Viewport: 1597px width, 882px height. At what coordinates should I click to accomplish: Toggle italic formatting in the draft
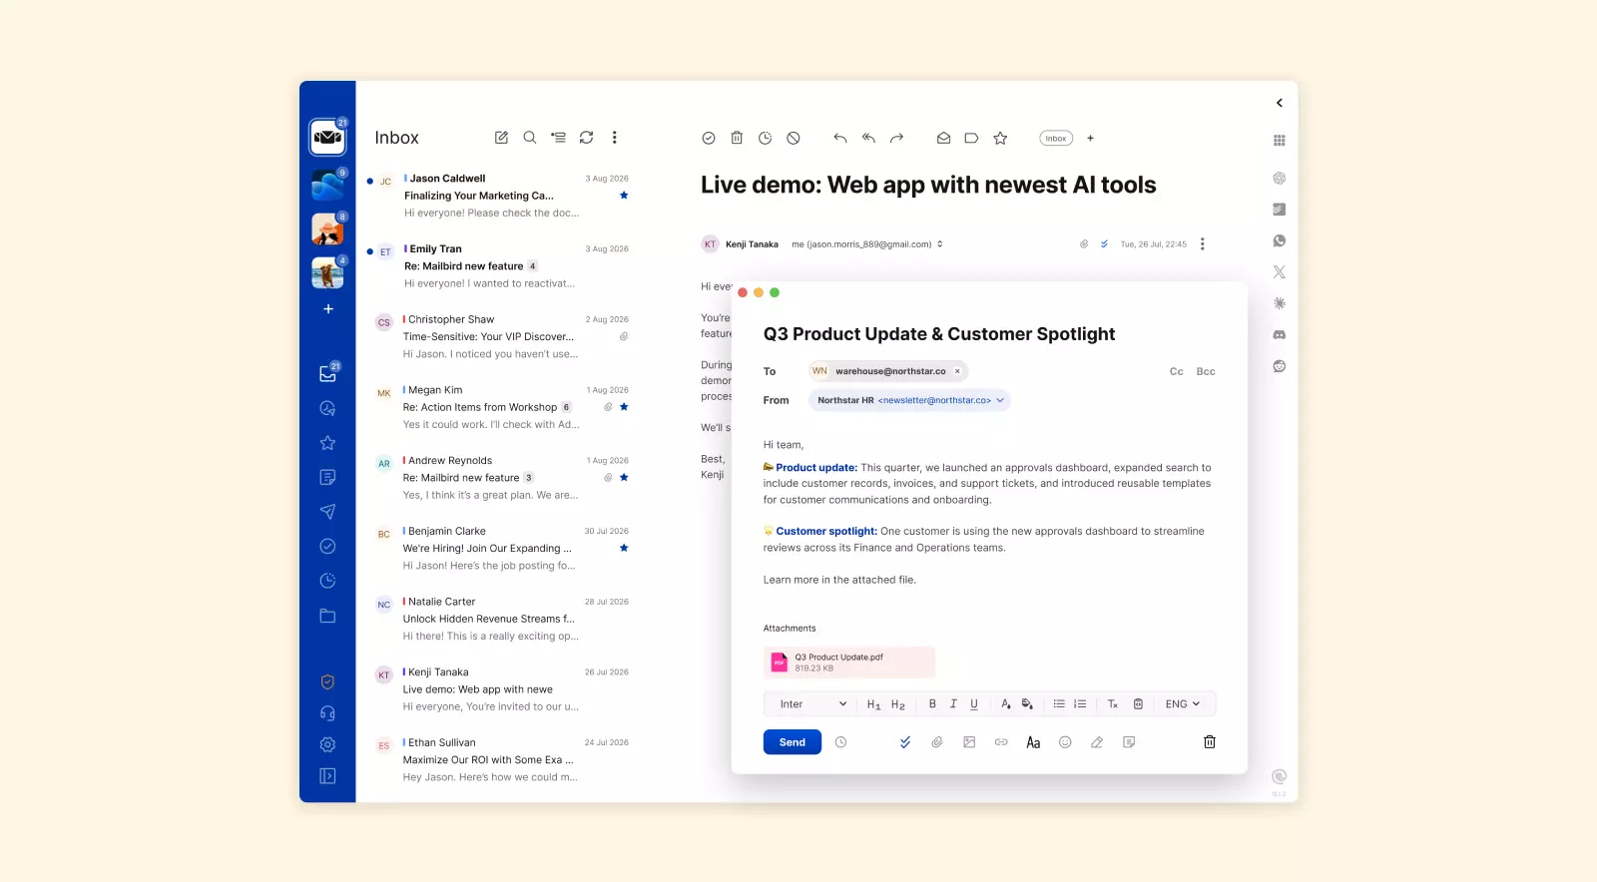click(953, 703)
